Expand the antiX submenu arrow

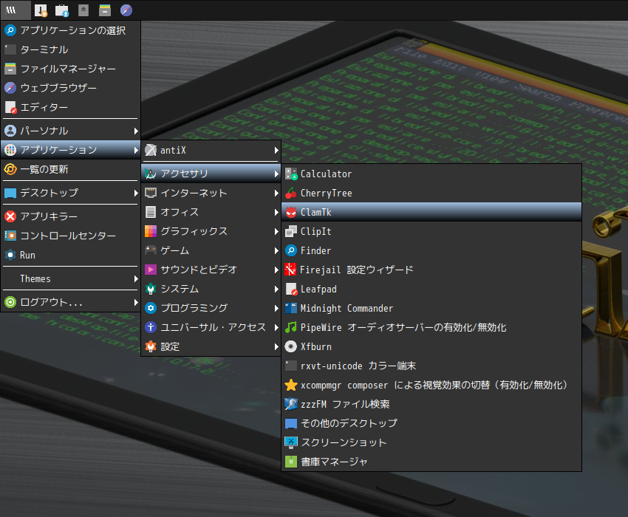[276, 151]
